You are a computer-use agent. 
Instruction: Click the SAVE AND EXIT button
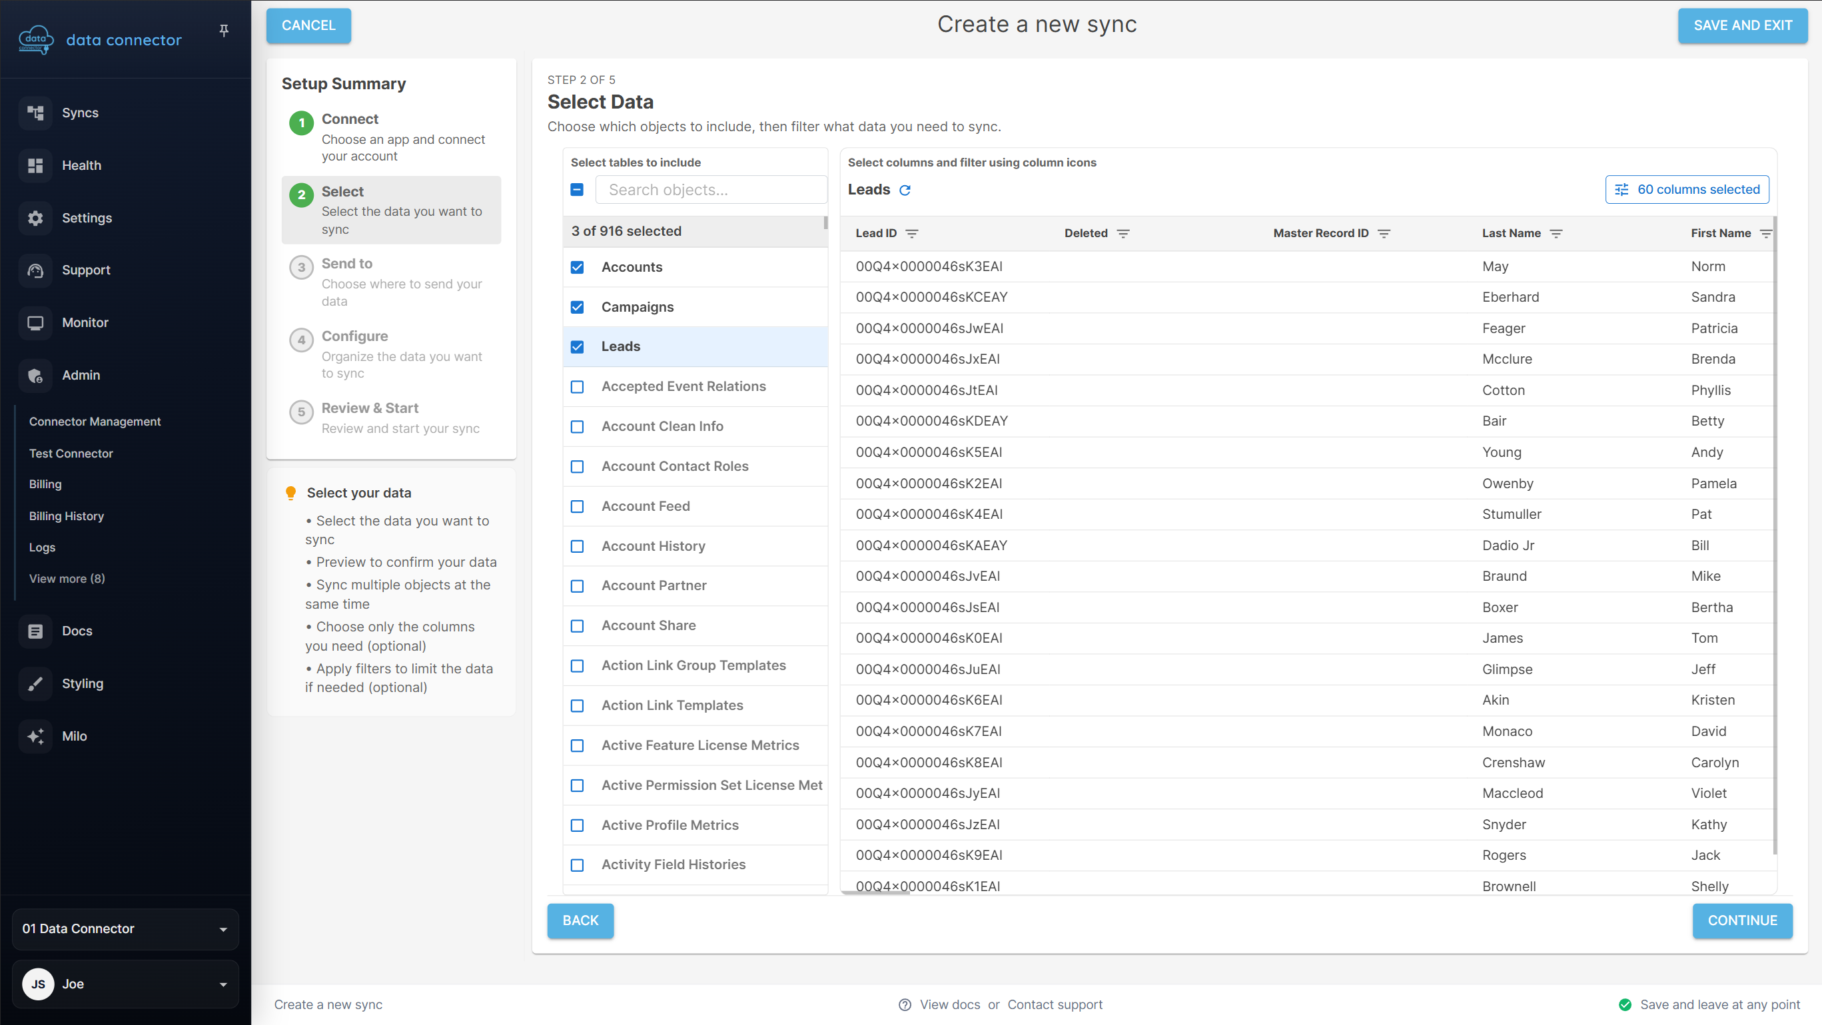point(1743,25)
